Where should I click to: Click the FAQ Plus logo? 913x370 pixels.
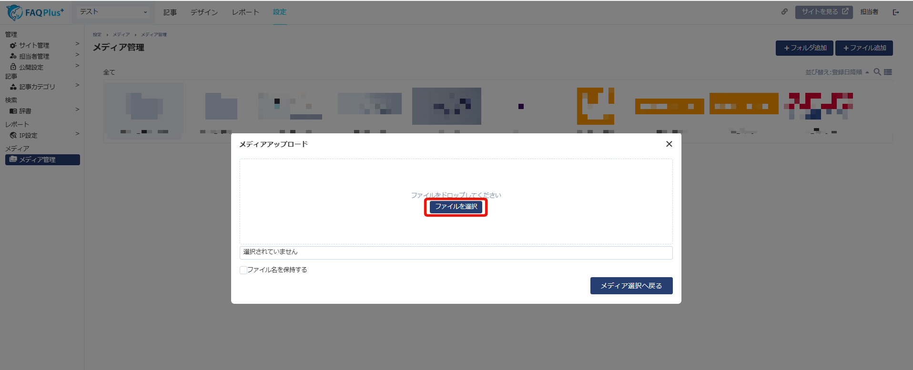[x=35, y=12]
